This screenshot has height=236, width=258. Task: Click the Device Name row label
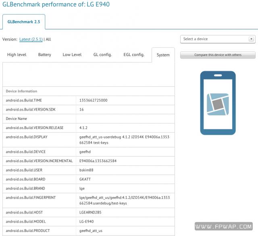click(x=16, y=119)
